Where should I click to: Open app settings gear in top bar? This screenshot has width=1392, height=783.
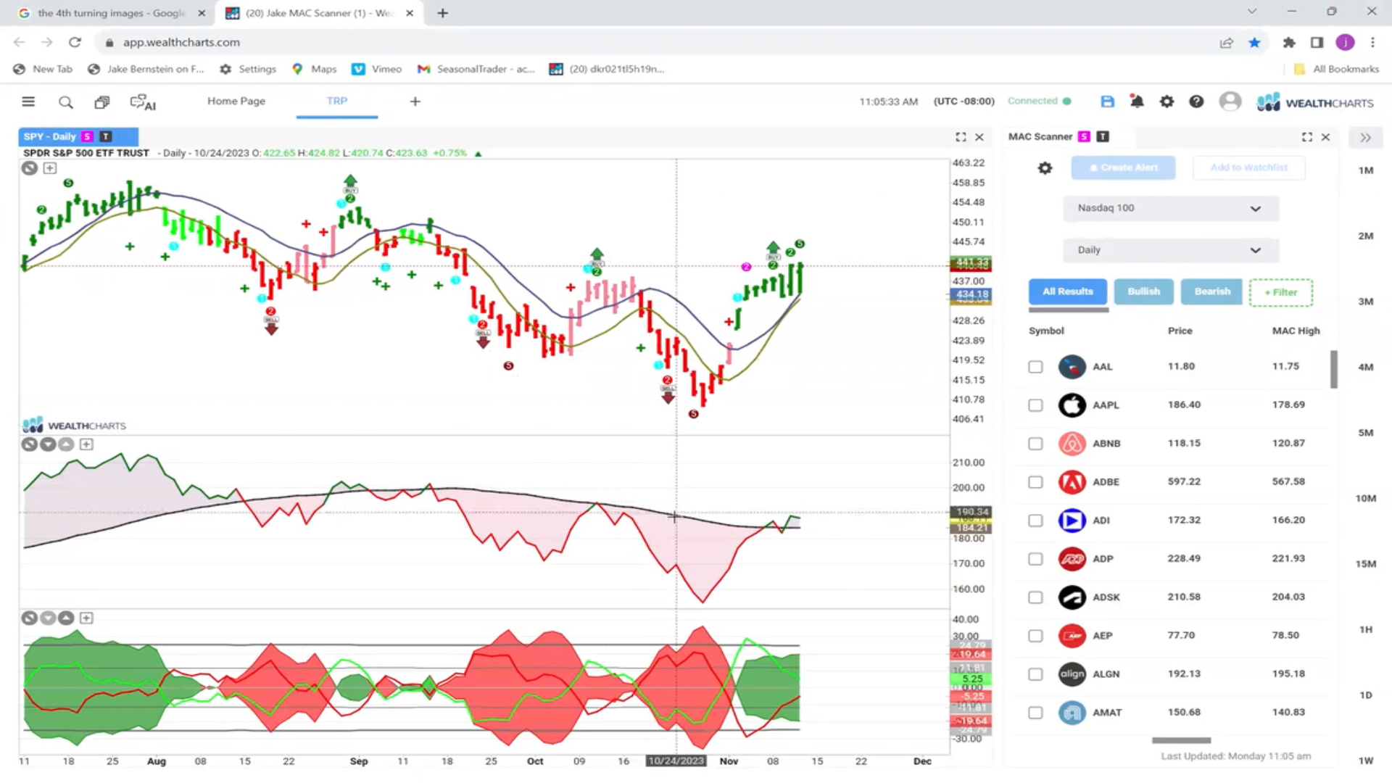1167,101
